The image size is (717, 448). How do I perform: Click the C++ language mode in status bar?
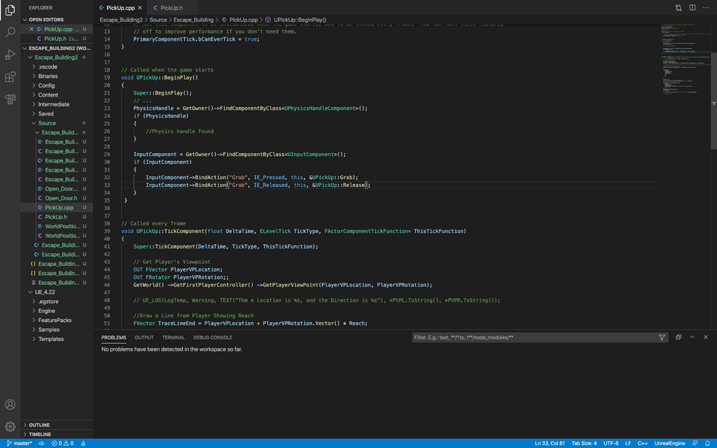click(643, 443)
